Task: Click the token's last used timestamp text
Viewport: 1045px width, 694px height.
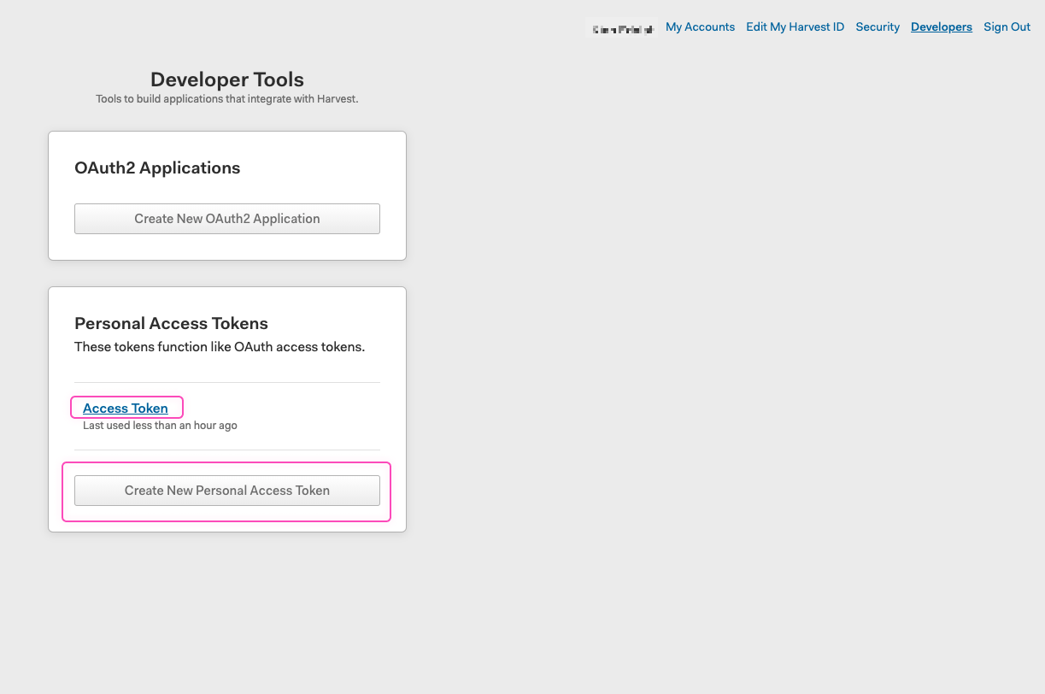Action: click(x=159, y=425)
